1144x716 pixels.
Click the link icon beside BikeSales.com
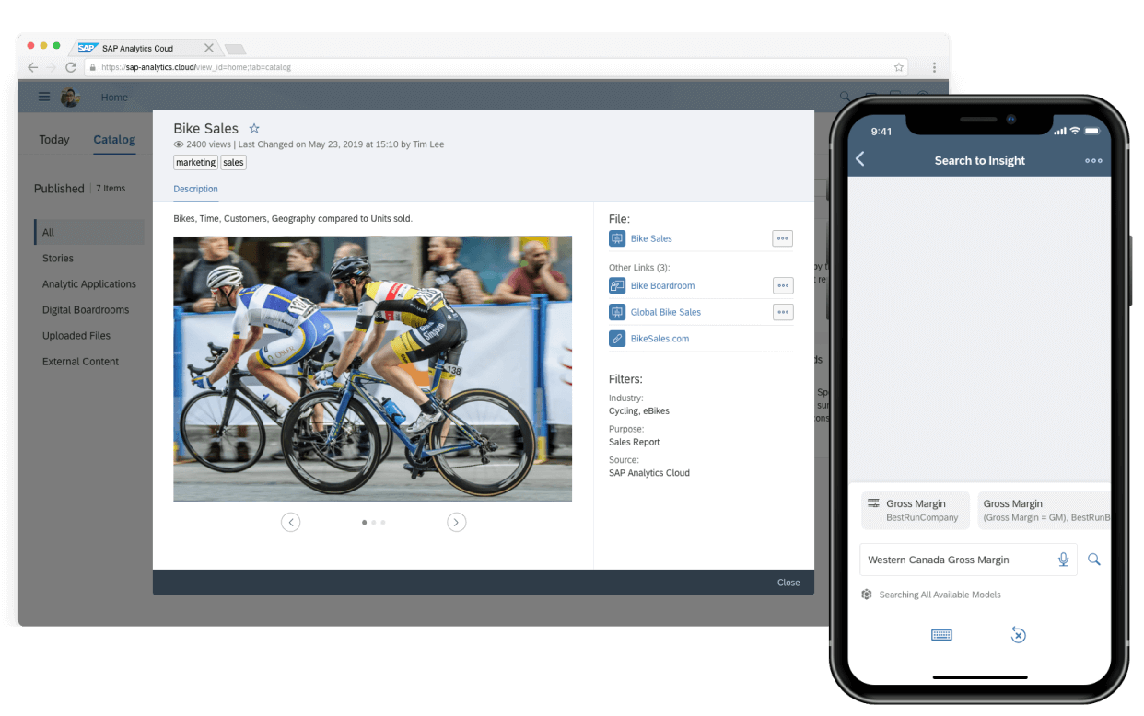617,339
